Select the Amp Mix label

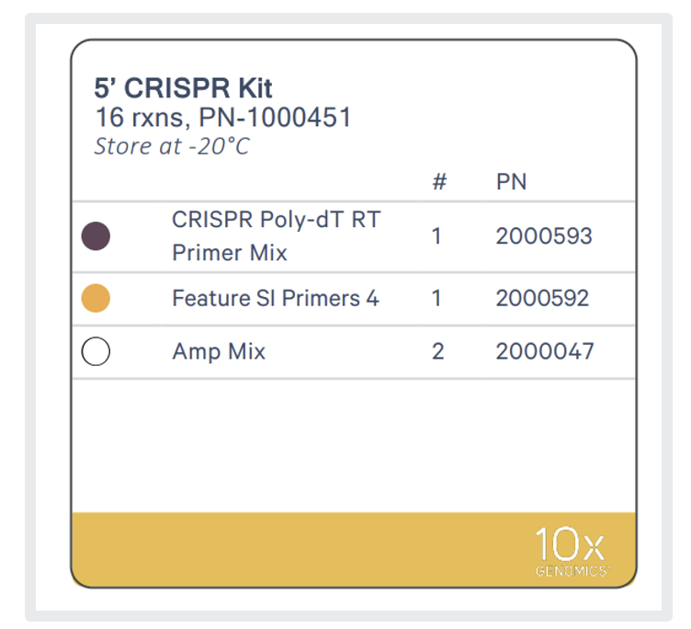pos(219,352)
